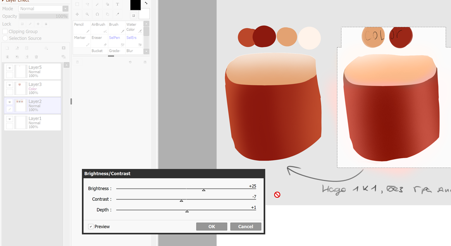Toggle the link box under Layer3 eye
This screenshot has height=246, width=451.
pos(9,92)
